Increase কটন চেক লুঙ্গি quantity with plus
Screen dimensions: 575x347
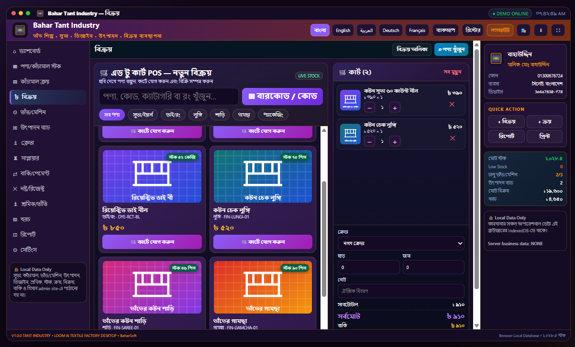(x=395, y=141)
